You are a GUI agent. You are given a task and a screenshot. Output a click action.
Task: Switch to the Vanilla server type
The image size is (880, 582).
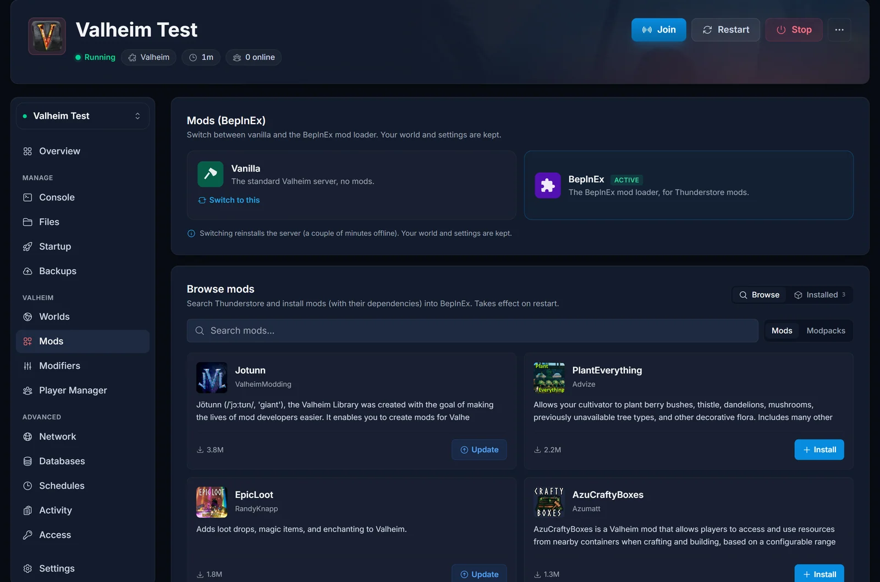229,200
